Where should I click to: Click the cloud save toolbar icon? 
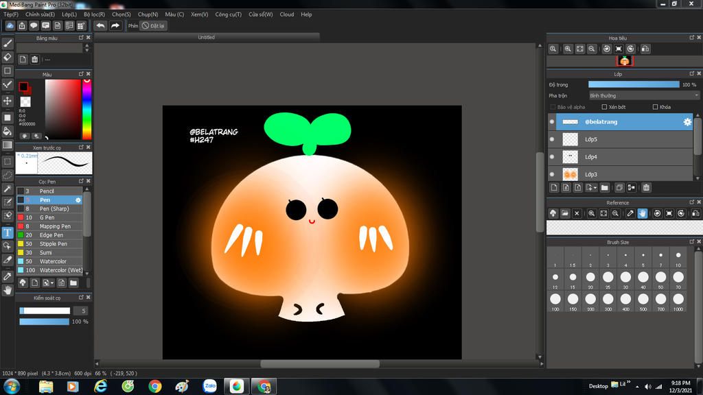10,25
